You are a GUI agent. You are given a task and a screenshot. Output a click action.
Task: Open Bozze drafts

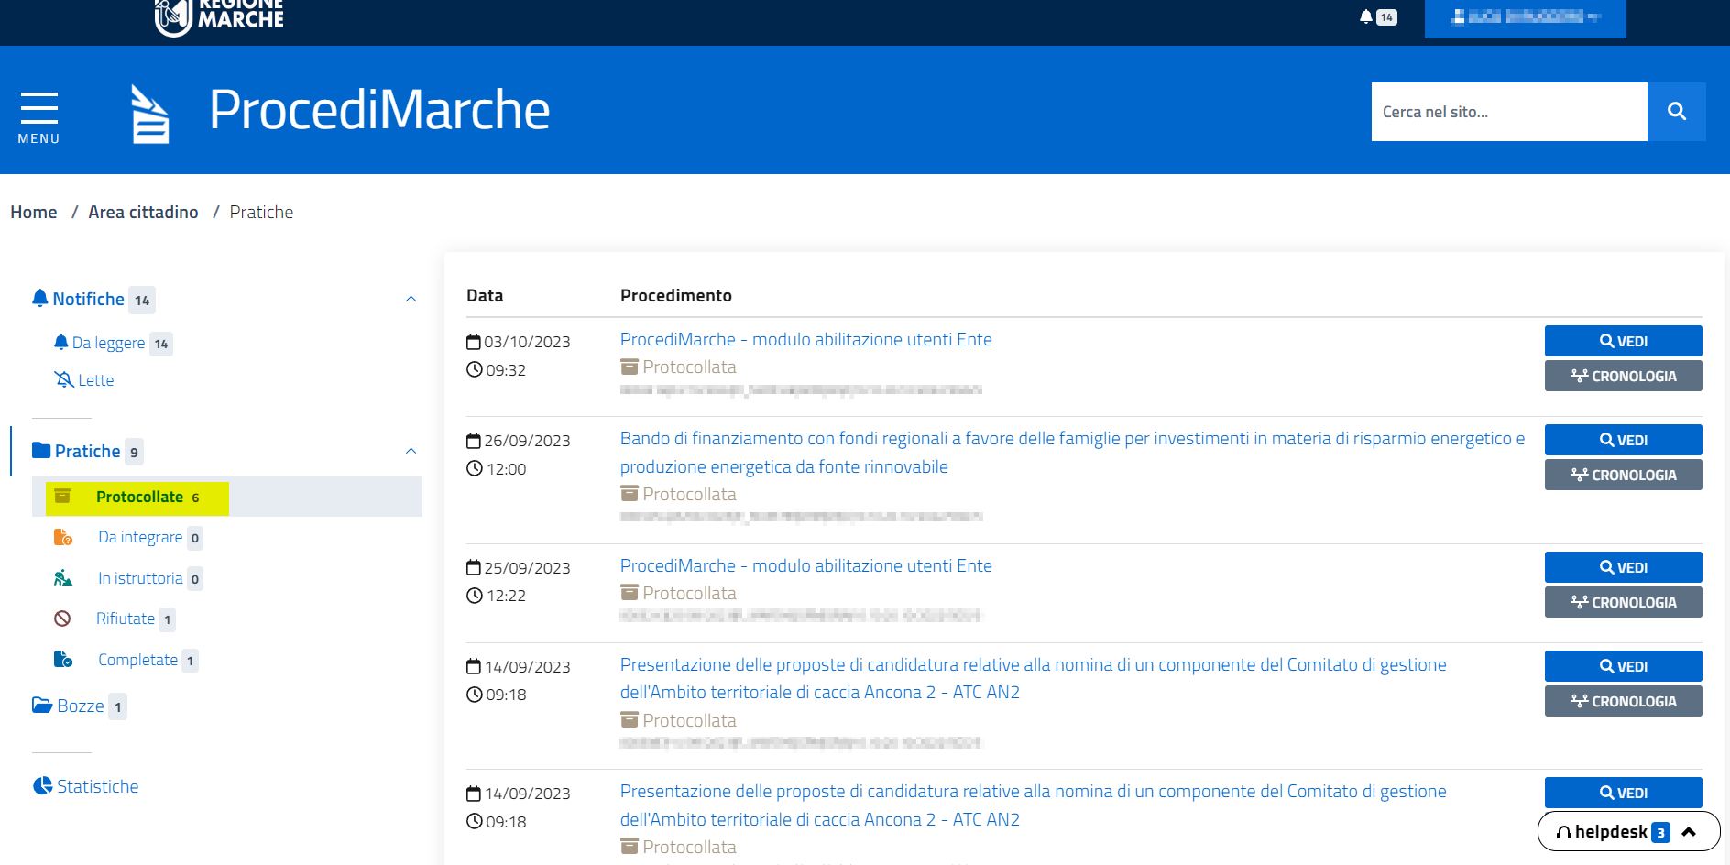pyautogui.click(x=81, y=706)
